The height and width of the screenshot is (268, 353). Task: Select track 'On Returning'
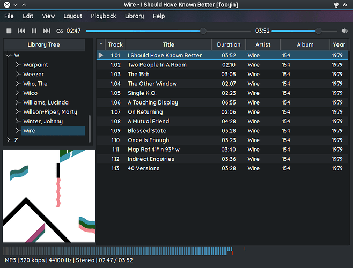tap(223, 112)
